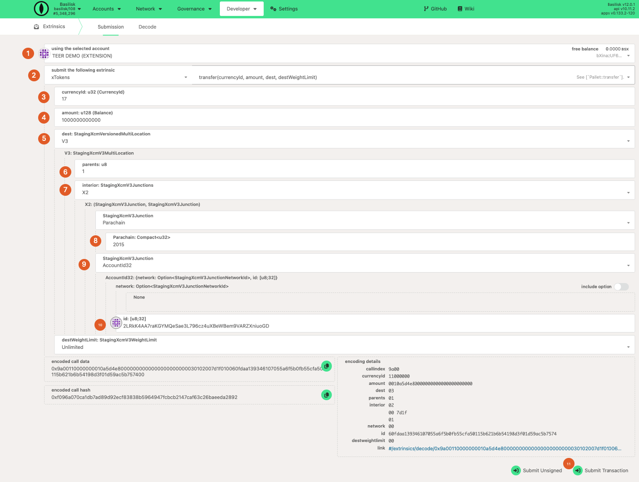Open the Accounts menu
The height and width of the screenshot is (482, 639).
pyautogui.click(x=107, y=9)
